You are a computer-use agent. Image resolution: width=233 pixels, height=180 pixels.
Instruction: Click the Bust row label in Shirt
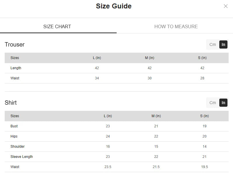click(14, 126)
